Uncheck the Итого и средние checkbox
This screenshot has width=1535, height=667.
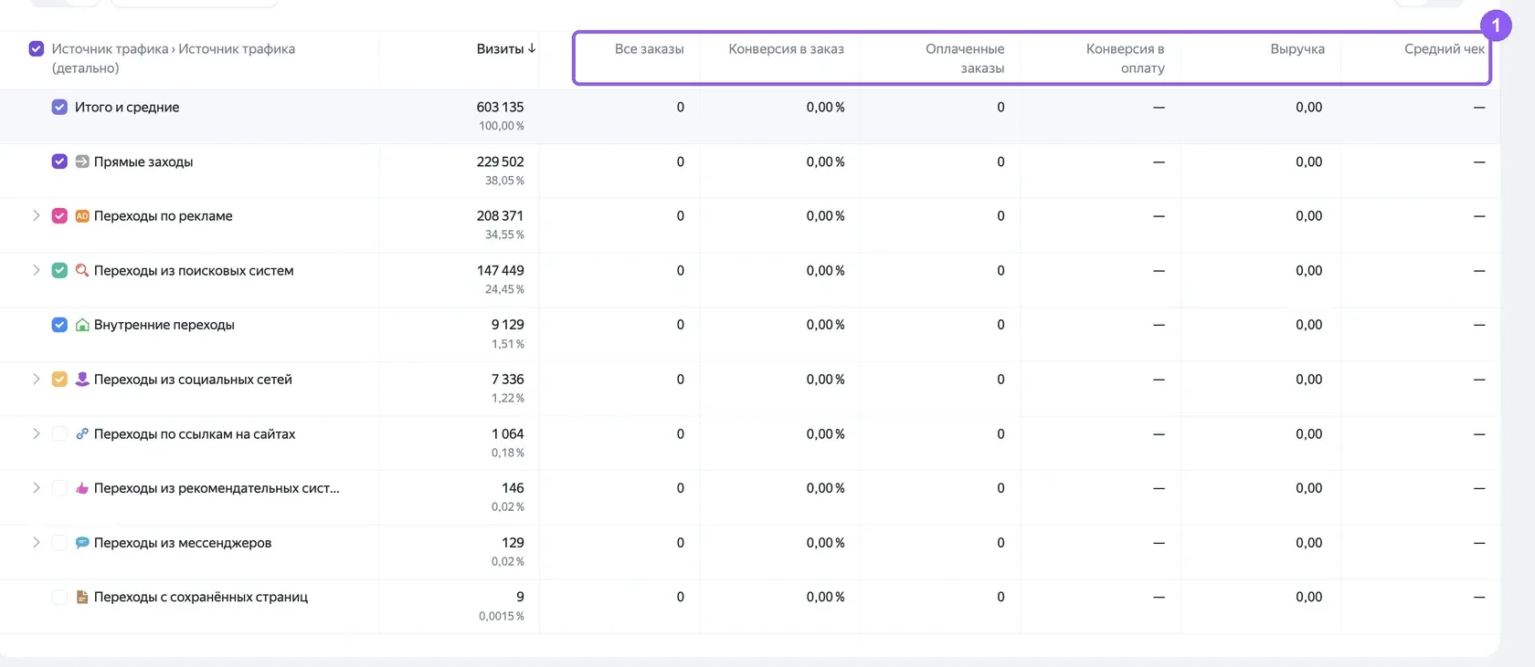click(x=59, y=107)
